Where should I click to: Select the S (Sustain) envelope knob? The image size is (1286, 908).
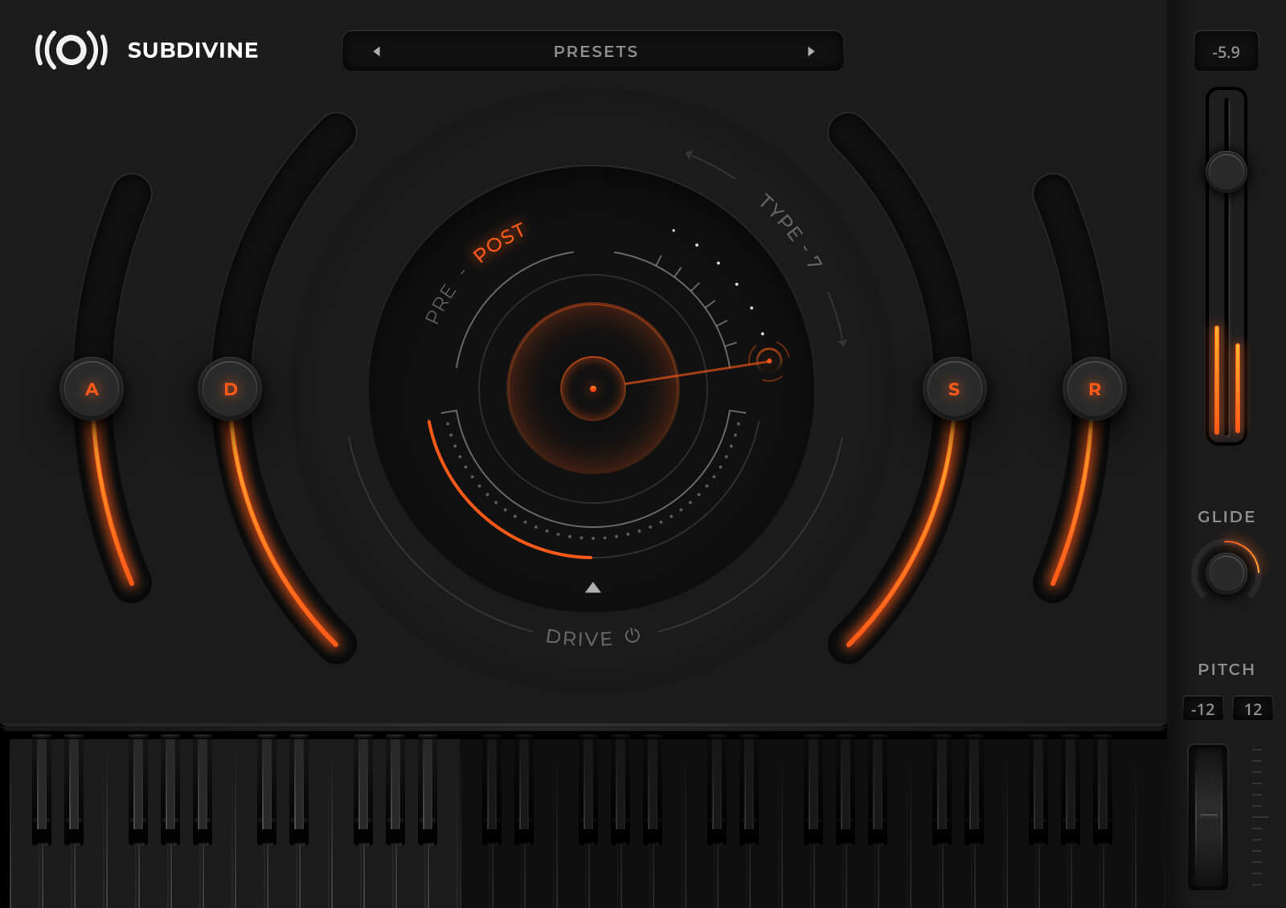tap(955, 388)
